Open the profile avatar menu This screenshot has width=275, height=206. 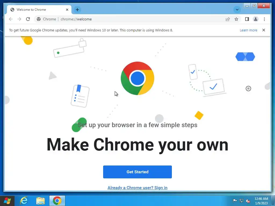point(256,19)
